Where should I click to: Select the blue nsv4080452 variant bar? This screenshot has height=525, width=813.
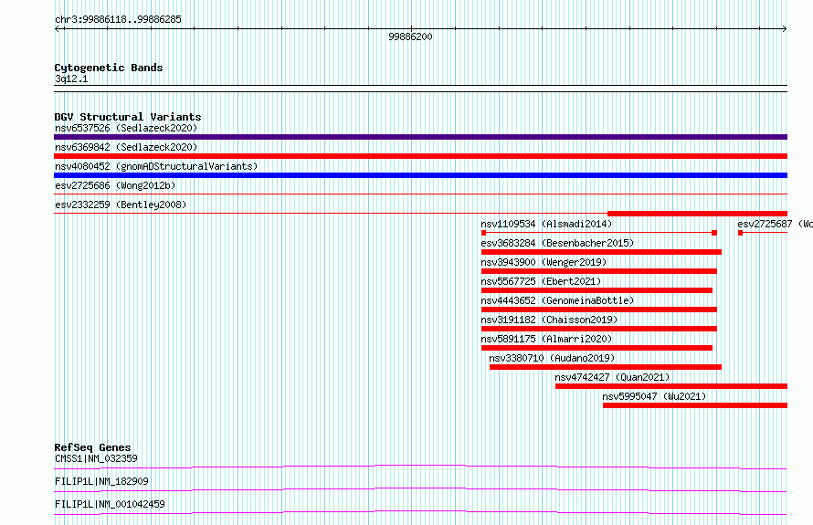(420, 175)
